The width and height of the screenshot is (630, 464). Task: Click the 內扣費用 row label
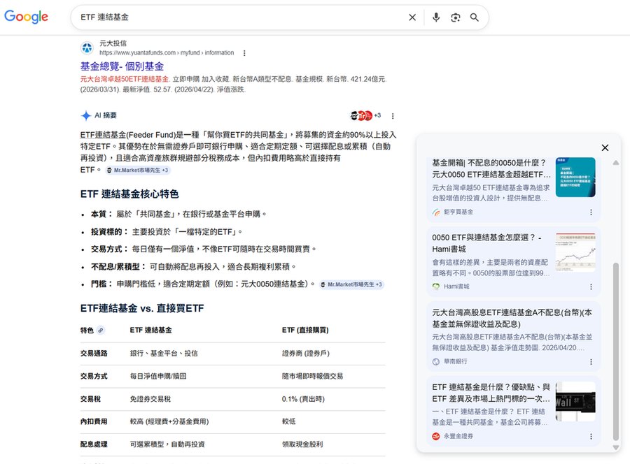94,421
